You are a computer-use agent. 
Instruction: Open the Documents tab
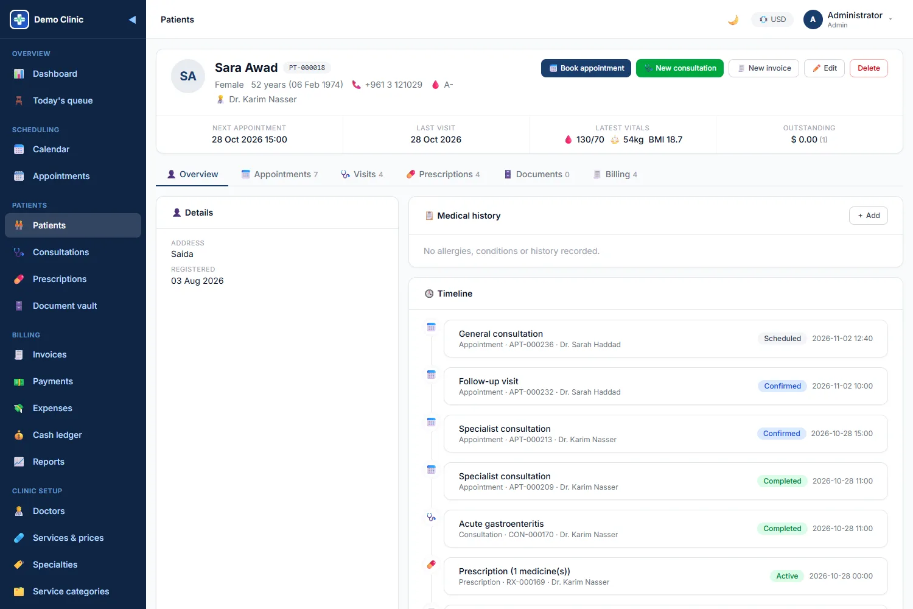[537, 174]
